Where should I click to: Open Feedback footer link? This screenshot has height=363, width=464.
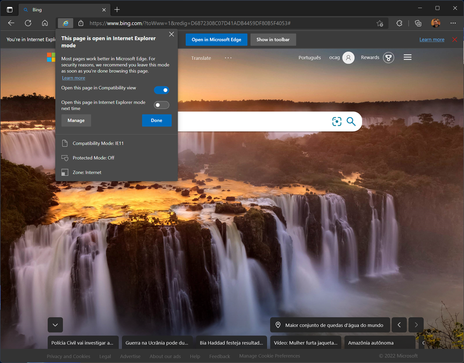pos(220,357)
